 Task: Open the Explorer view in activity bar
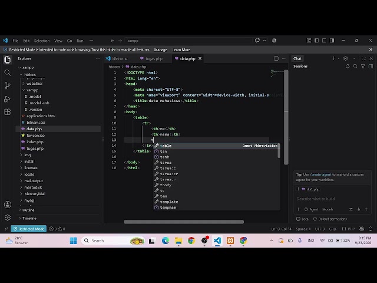pos(8,60)
